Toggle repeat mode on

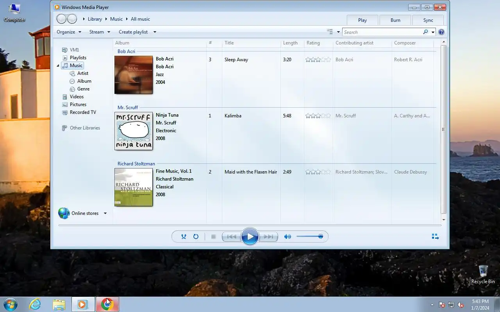coord(196,236)
